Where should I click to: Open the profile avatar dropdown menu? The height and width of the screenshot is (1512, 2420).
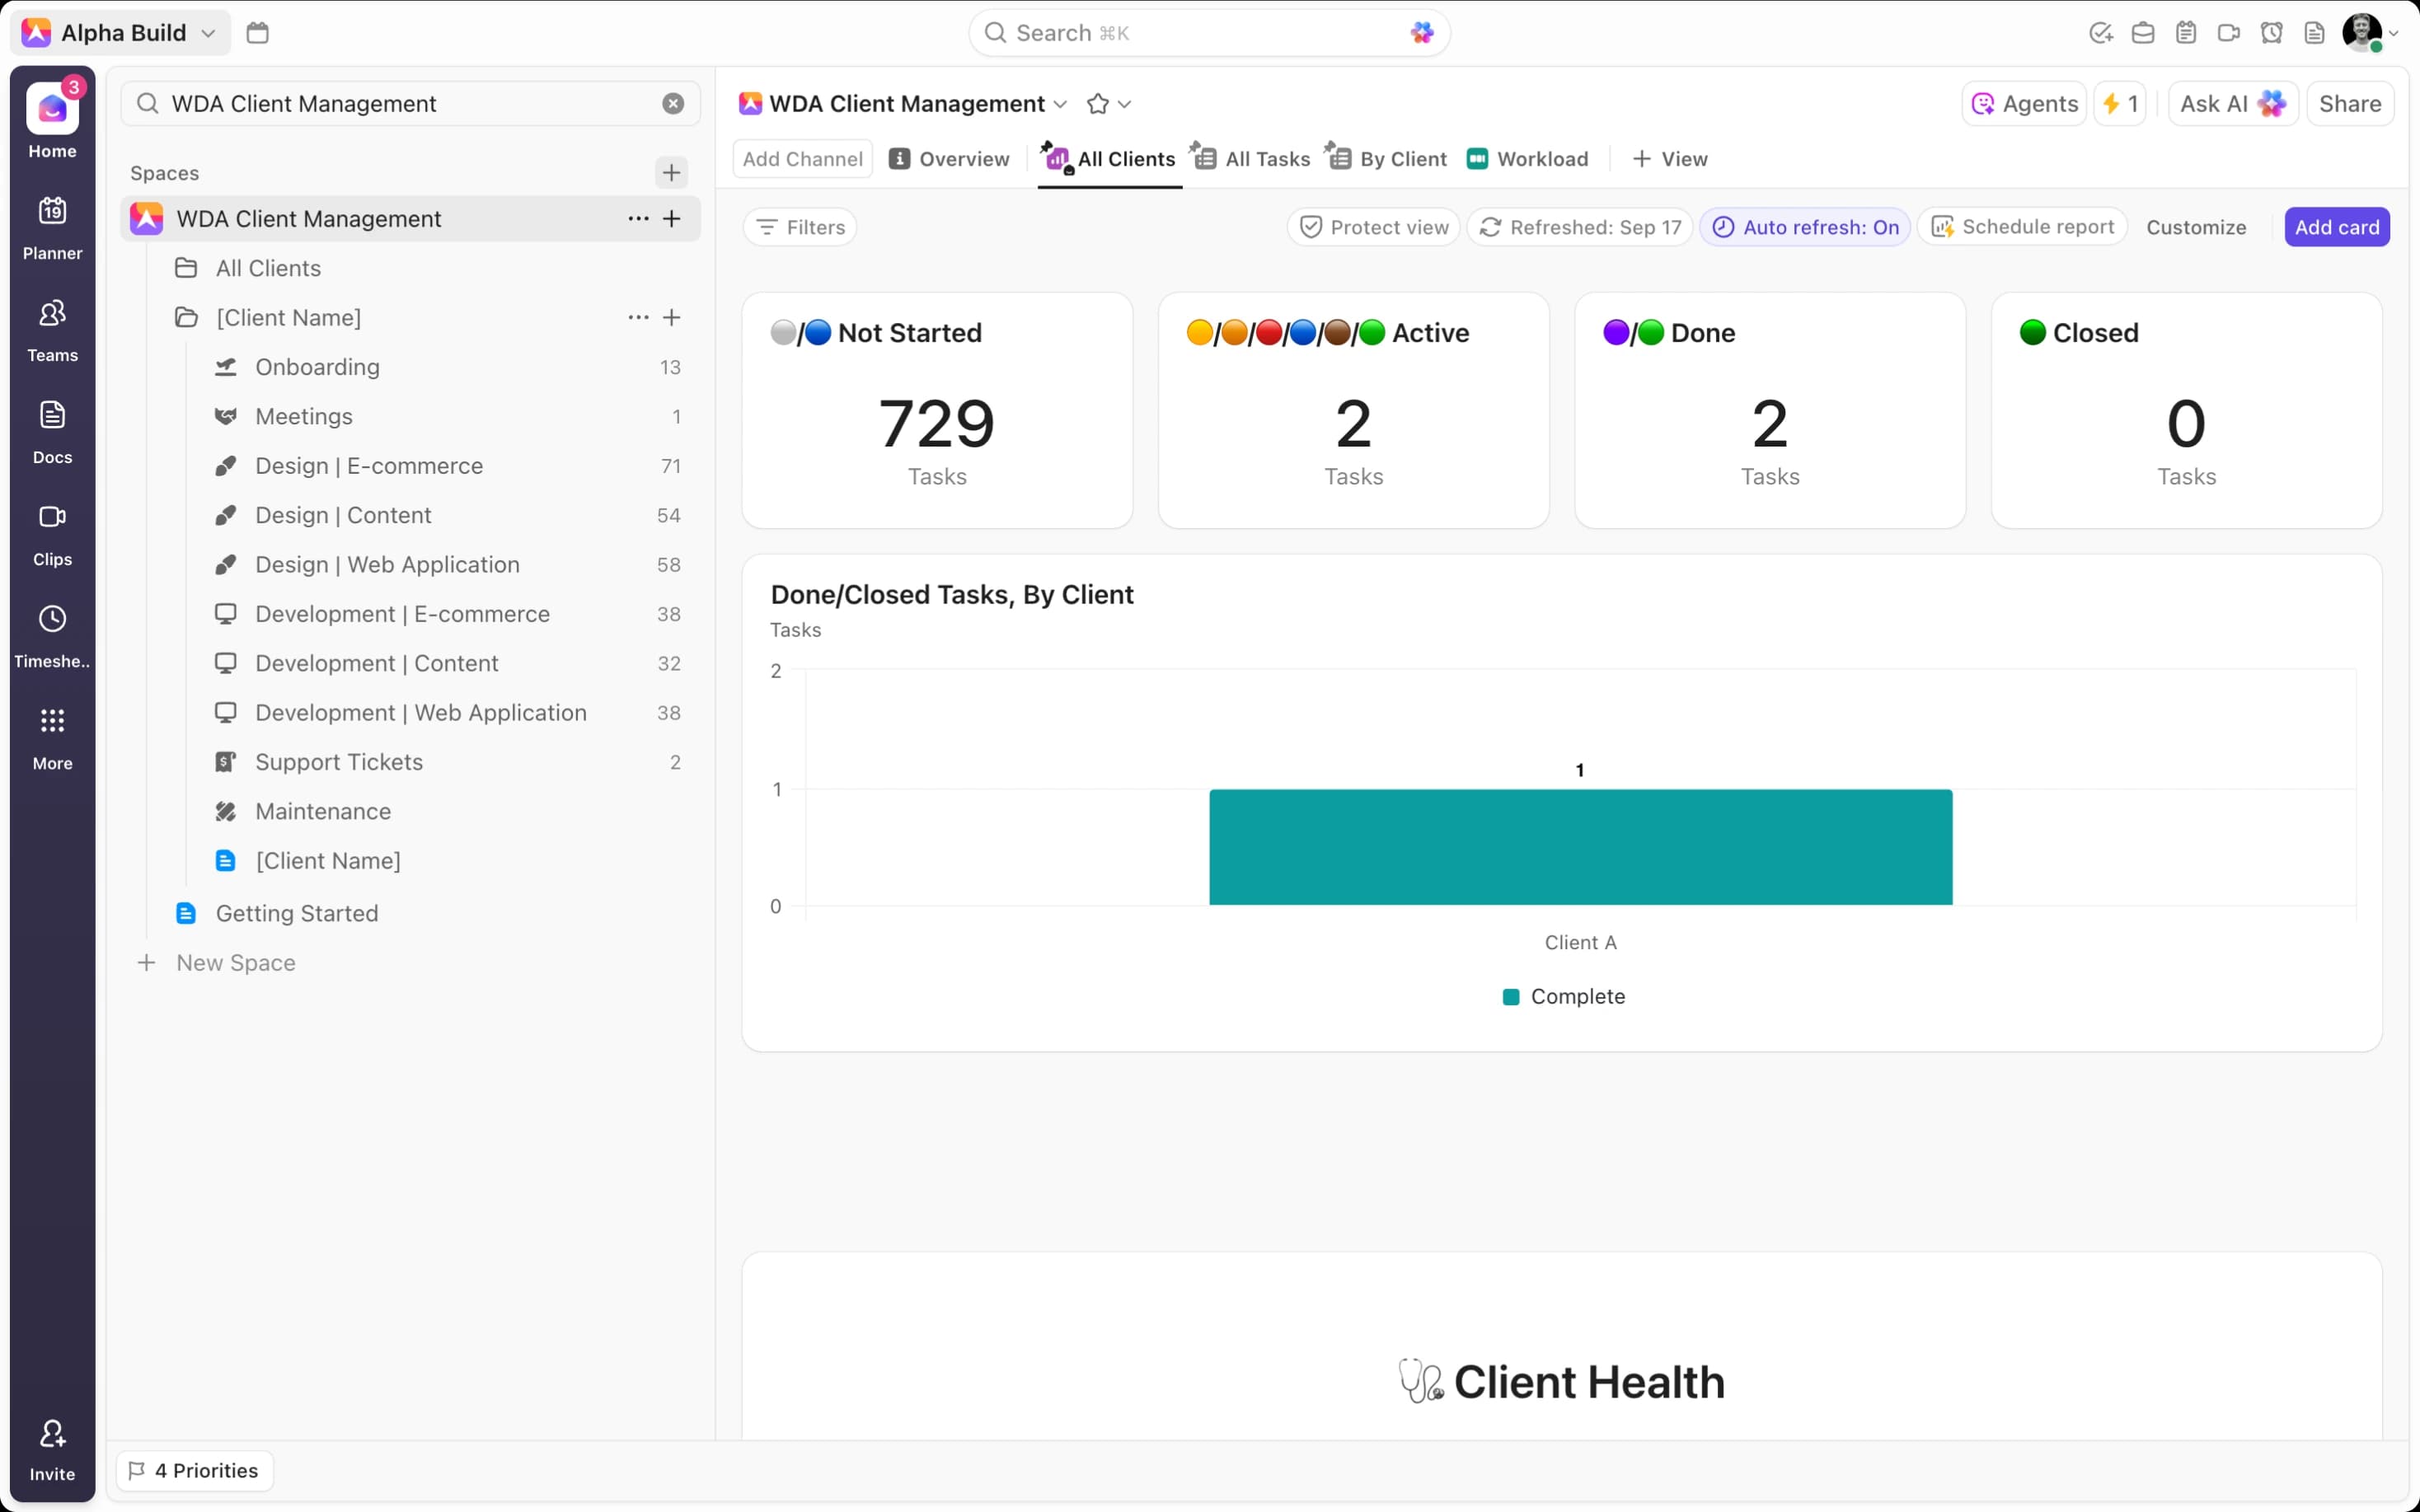[2366, 32]
